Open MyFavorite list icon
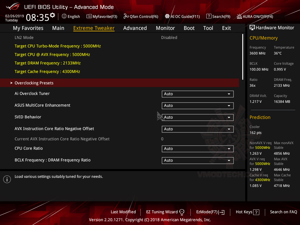This screenshot has width=300, height=225. [89, 16]
